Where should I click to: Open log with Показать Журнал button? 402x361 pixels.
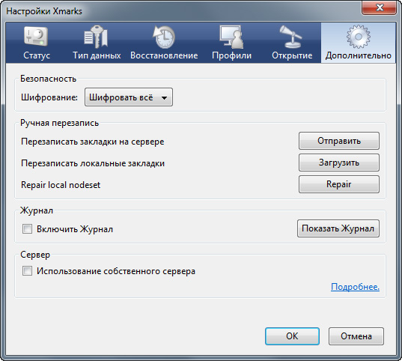338,228
